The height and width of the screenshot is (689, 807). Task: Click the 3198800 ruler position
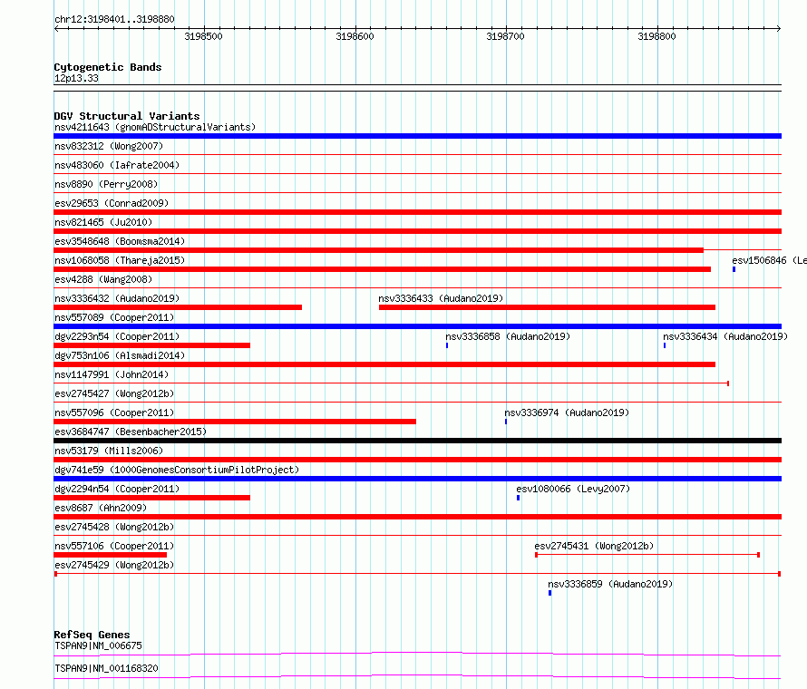tap(656, 36)
